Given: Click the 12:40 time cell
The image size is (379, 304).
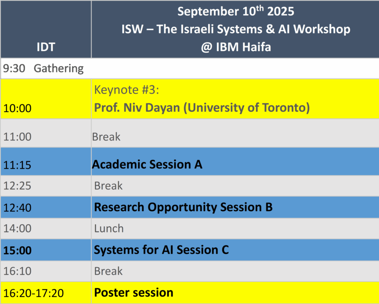Looking at the screenshot, I should click(x=46, y=207).
